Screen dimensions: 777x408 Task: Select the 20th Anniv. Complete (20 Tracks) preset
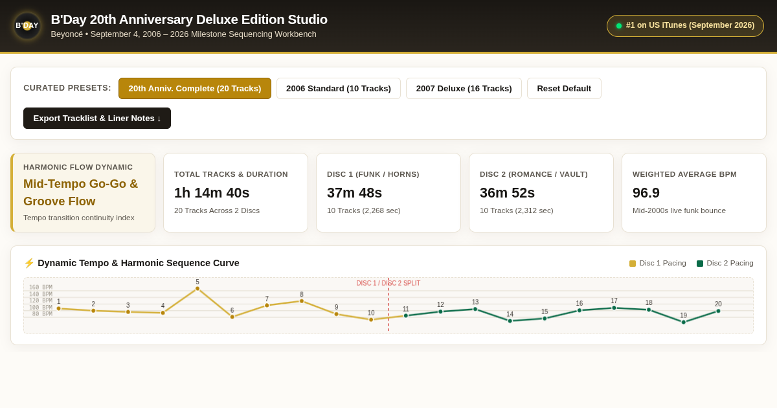click(x=195, y=89)
